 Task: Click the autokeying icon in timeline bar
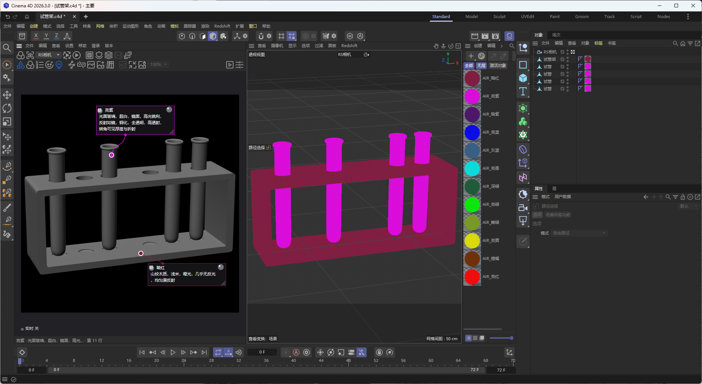point(296,352)
